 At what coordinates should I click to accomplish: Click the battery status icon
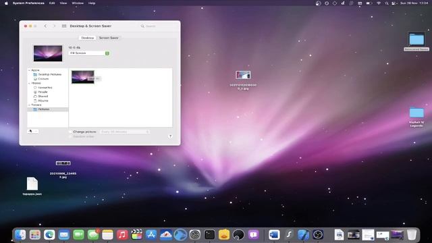click(369, 3)
